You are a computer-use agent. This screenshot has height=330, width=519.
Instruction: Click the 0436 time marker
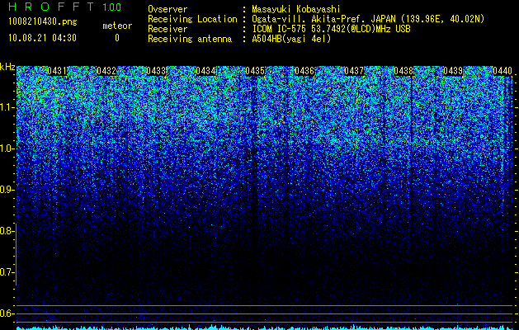point(304,71)
